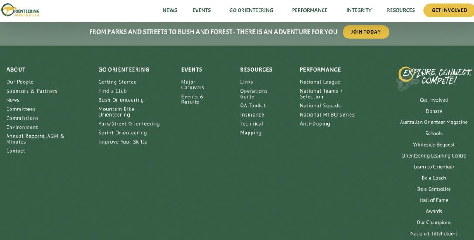Click the Join Today button

[366, 32]
